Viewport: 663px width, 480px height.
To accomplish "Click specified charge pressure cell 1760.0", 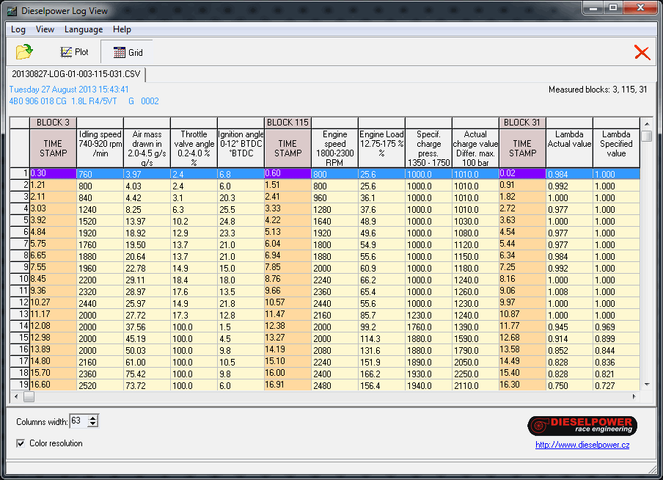I will pos(429,327).
